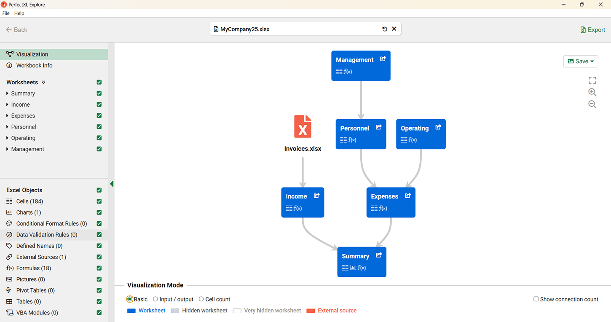Expand the Personnel worksheet tree item
Screen dimensions: 611x322
pos(8,127)
